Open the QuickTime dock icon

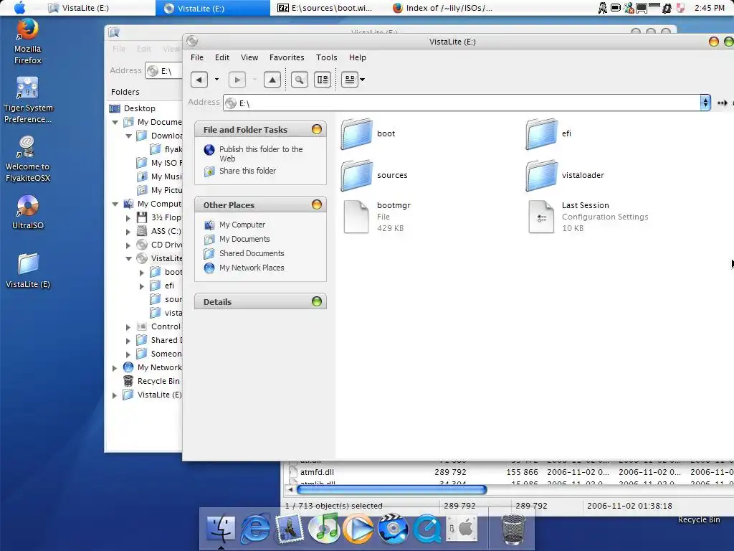click(x=427, y=529)
